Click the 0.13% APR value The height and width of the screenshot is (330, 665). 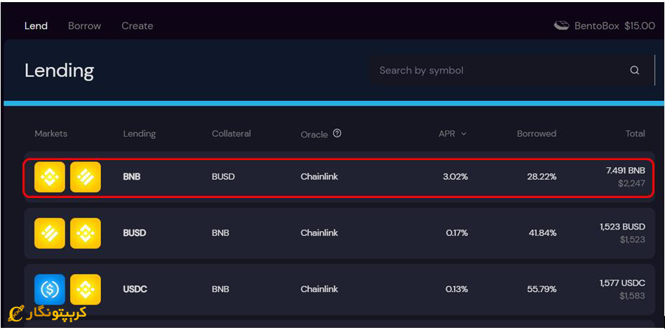457,289
